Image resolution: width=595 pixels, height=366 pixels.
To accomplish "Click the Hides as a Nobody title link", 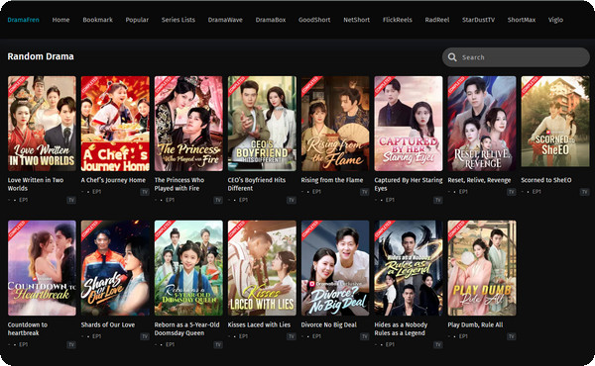I will [x=401, y=329].
